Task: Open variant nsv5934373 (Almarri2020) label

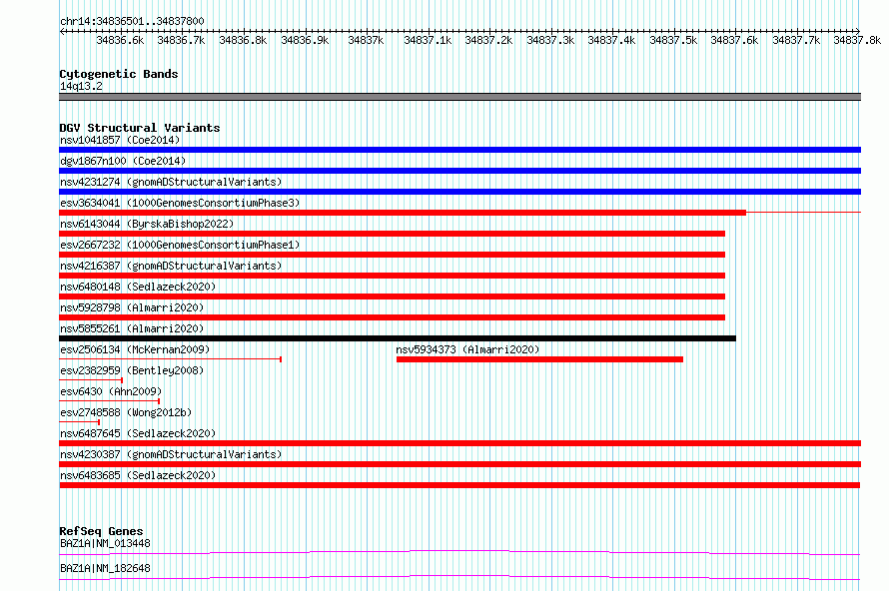Action: point(467,349)
